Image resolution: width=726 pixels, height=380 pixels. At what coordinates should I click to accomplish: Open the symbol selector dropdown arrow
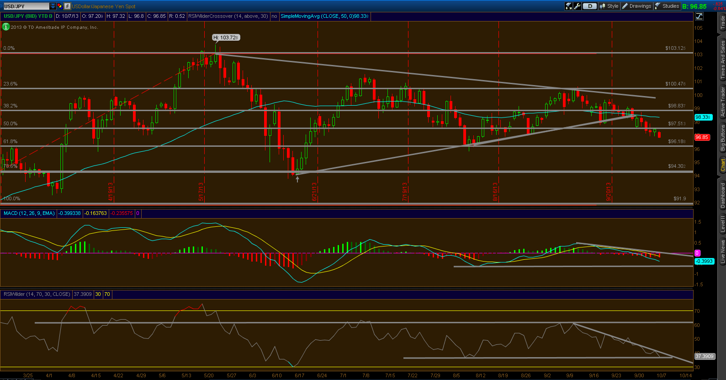pyautogui.click(x=53, y=6)
